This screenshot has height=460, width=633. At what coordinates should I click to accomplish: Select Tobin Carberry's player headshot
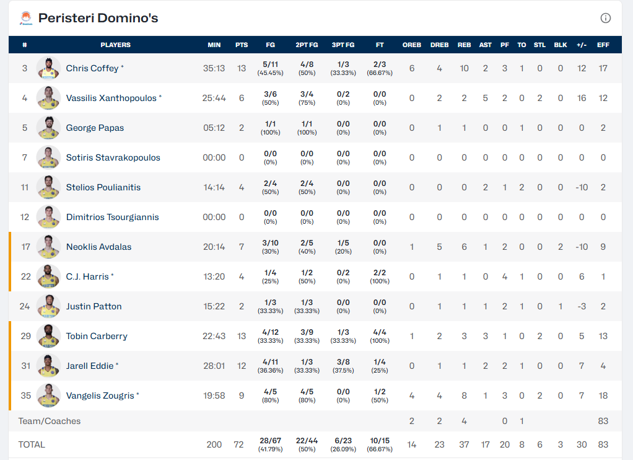point(48,336)
